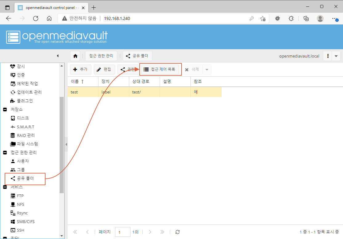Image resolution: width=343 pixels, height=239 pixels.
Task: Open the Rsync service item
Action: pos(19,213)
